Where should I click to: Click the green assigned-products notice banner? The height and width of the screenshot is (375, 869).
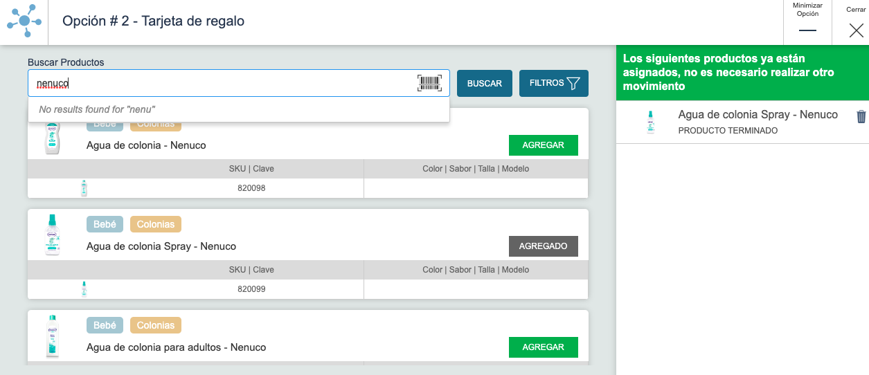pos(742,73)
